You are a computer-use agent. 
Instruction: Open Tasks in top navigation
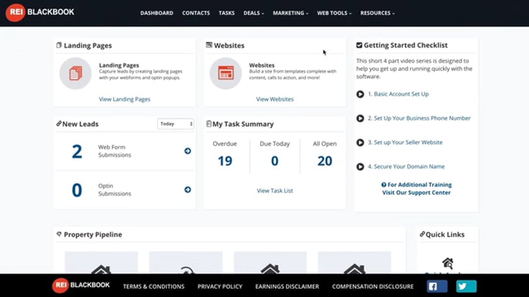click(227, 13)
